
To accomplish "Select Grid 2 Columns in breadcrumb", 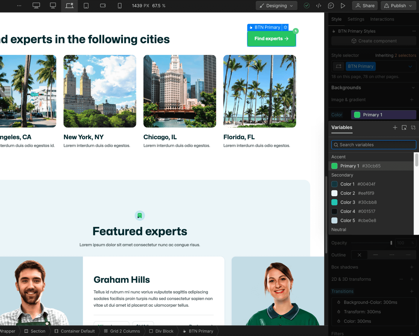I will click(122, 331).
